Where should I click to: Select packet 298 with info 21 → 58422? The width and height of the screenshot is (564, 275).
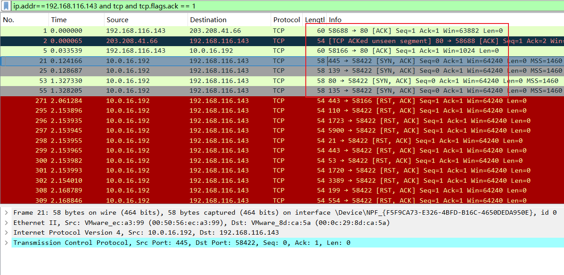(x=282, y=141)
